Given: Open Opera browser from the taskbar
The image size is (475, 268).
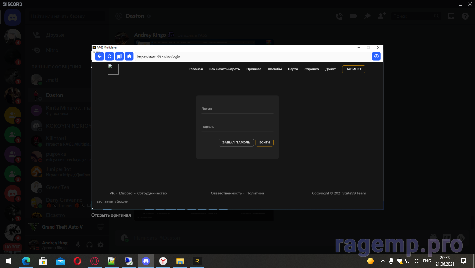Looking at the screenshot, I should 78,261.
